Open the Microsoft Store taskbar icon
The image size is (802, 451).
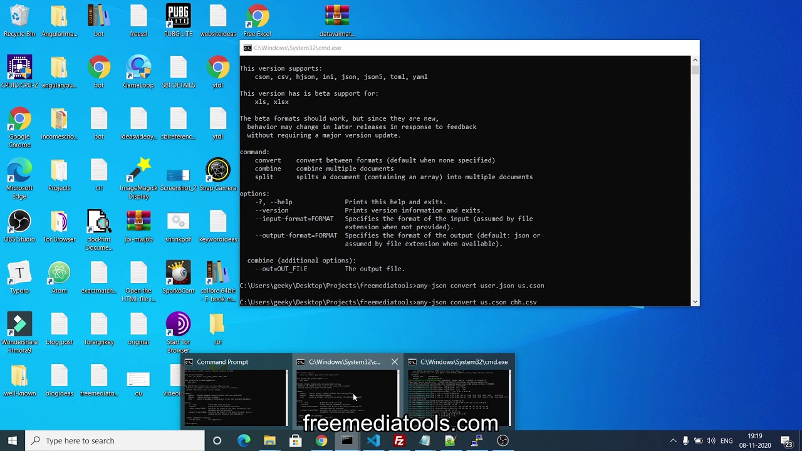coord(295,440)
